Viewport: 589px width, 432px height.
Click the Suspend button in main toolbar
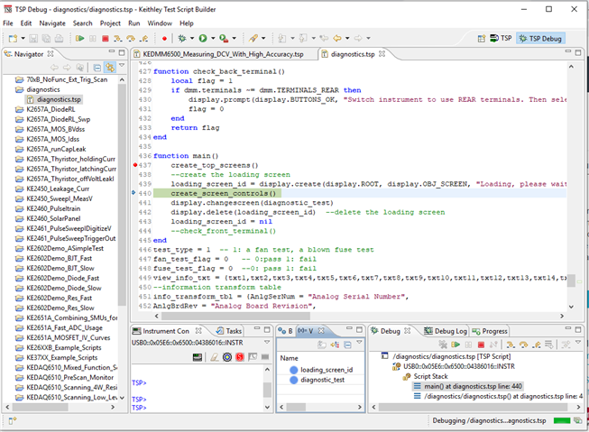coord(93,39)
